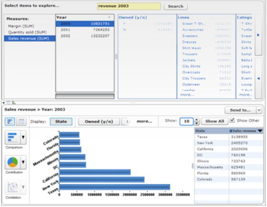Open the Comparison chart type dropdown
Screen dimensions: 267x207
tap(23, 138)
